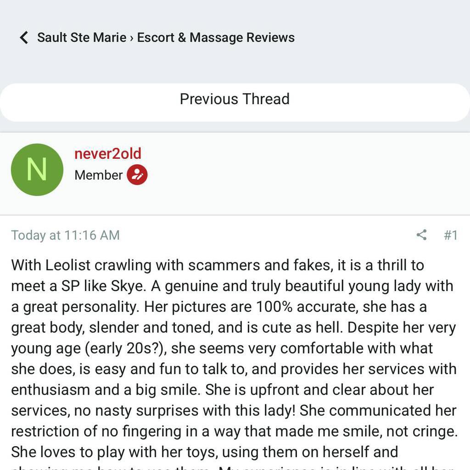This screenshot has height=470, width=470.
Task: Tap the back chevron arrow
Action: tap(24, 38)
